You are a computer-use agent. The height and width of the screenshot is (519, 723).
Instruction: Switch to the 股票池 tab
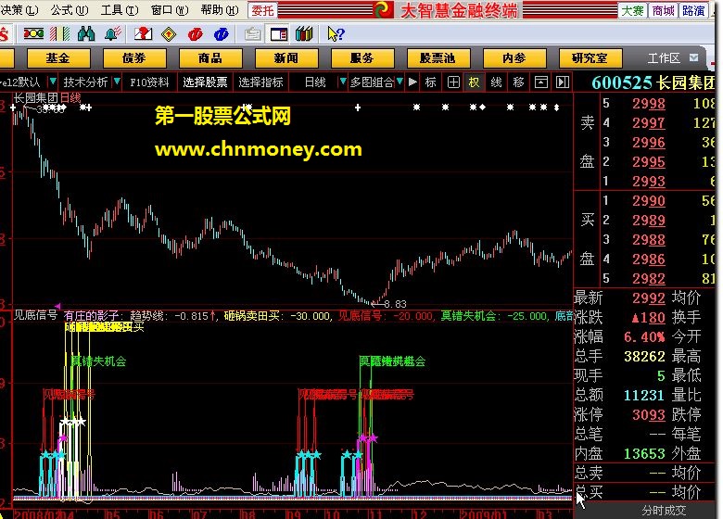point(438,58)
